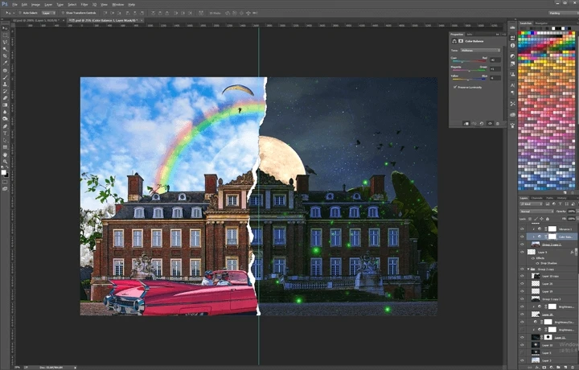Switch to the Channels tab
The height and width of the screenshot is (370, 579).
pyautogui.click(x=536, y=198)
